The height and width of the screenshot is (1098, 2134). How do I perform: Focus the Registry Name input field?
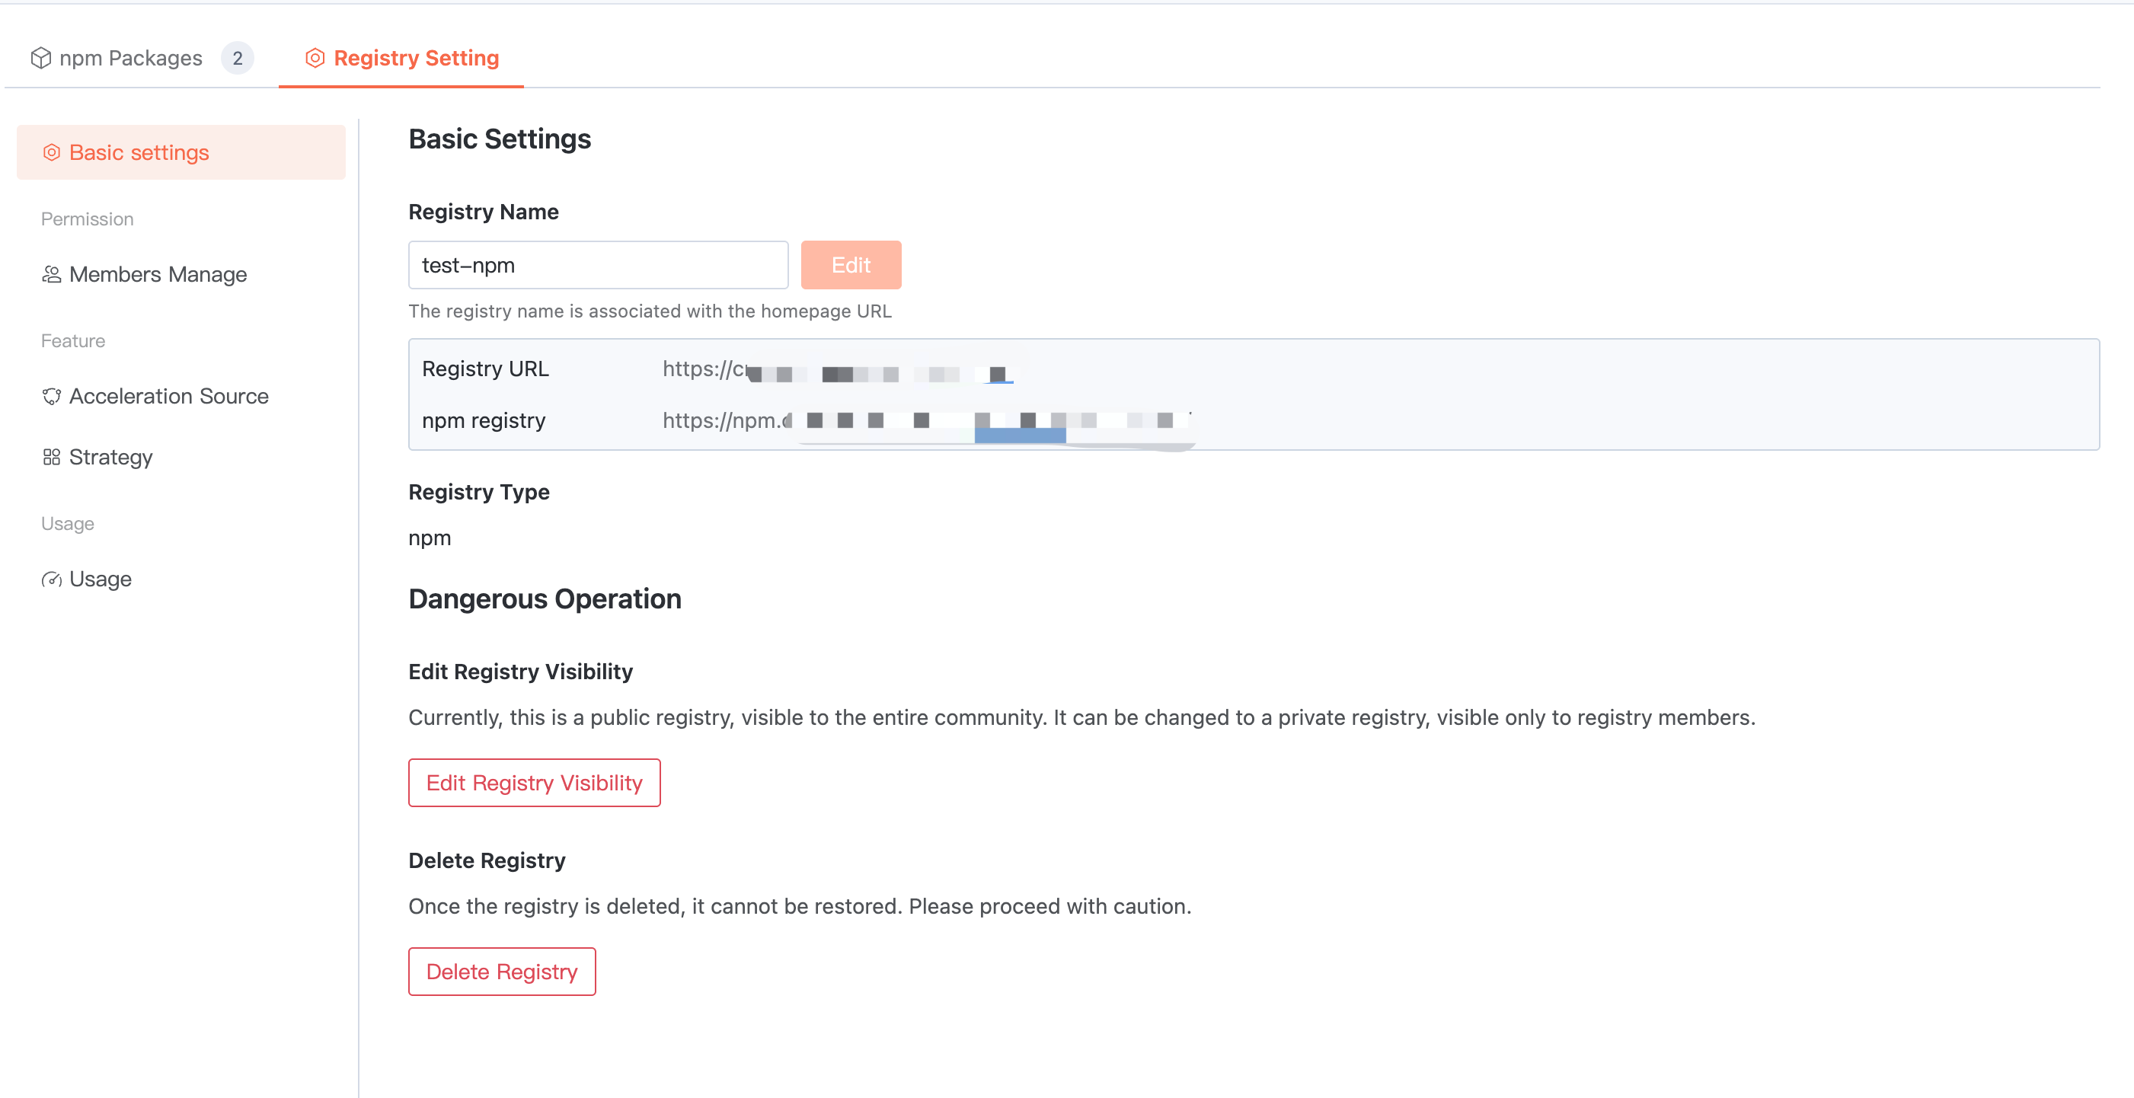(x=597, y=265)
